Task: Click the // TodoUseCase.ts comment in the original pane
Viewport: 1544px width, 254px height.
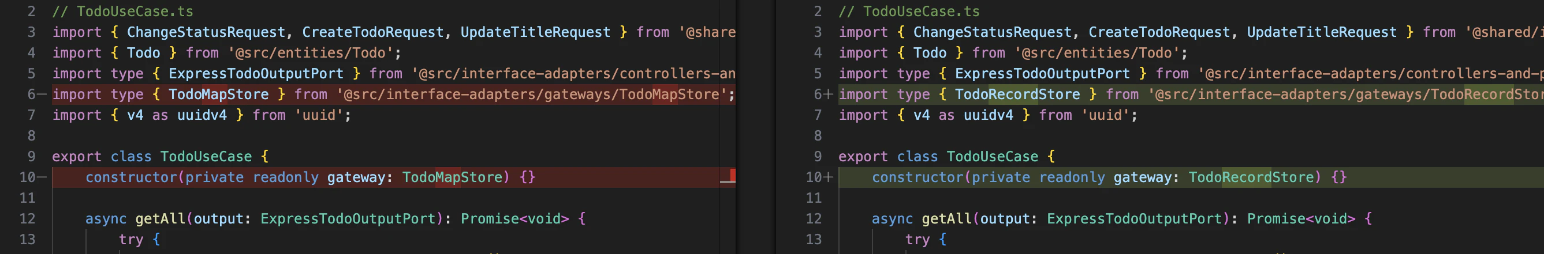Action: pyautogui.click(x=122, y=12)
